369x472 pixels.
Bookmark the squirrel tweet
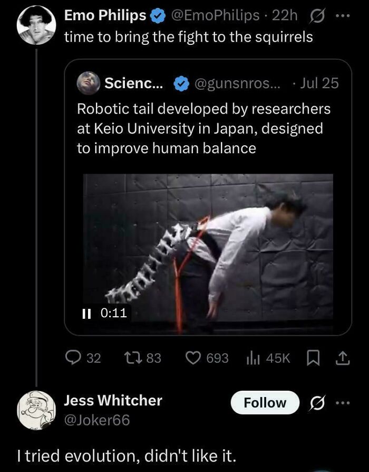(x=313, y=357)
